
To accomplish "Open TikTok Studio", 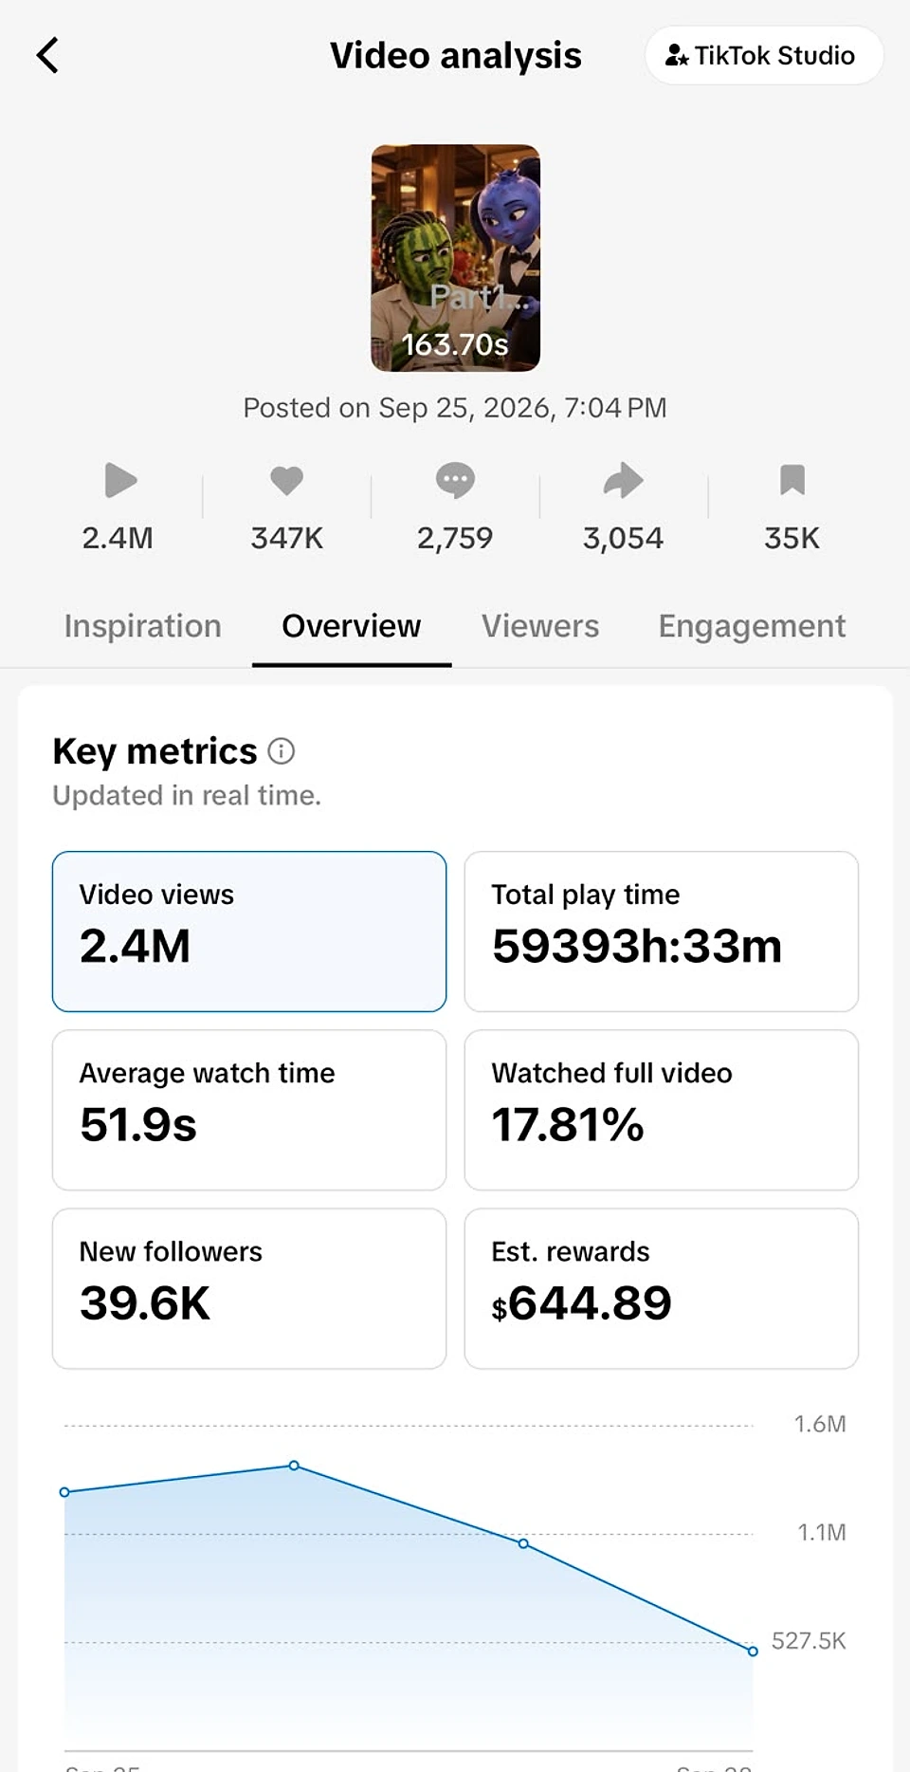I will coord(764,55).
